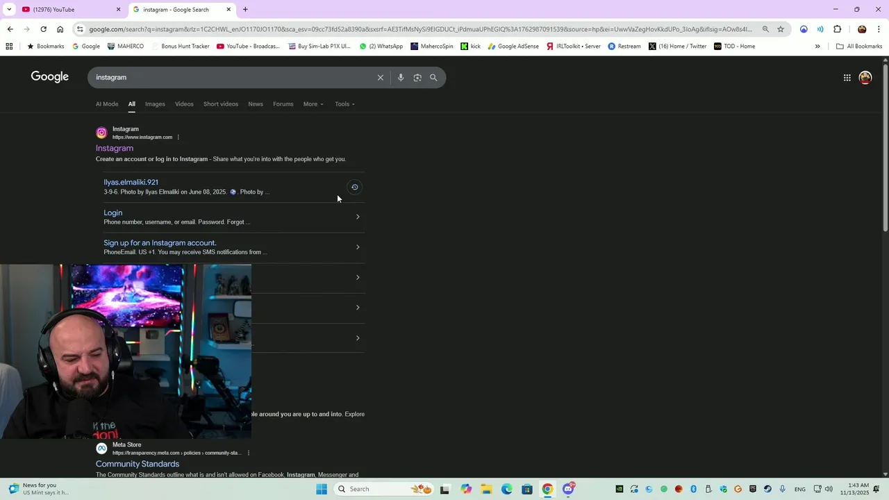
Task: Open Discord from the taskbar
Action: pyautogui.click(x=568, y=489)
